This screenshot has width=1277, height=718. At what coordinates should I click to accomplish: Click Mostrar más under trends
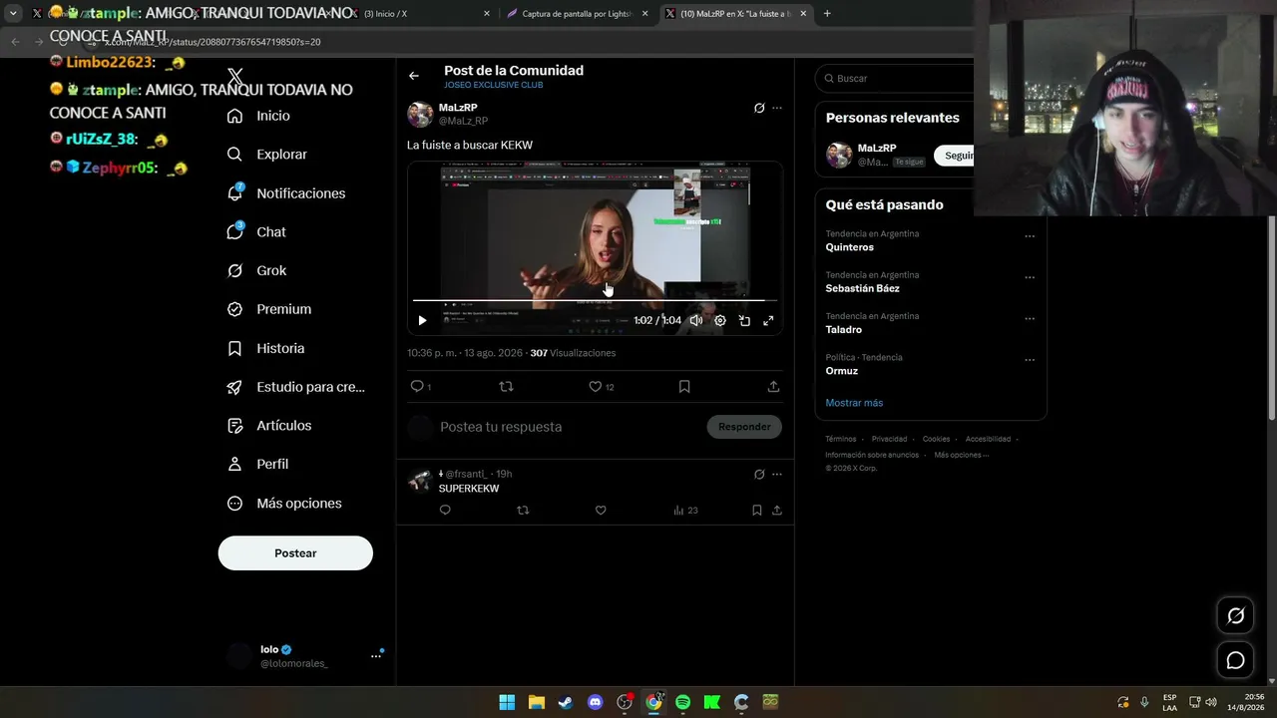pos(854,403)
